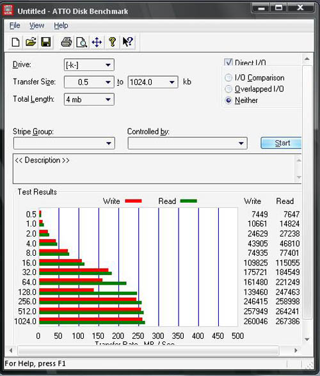Click read value 221249
The image size is (320, 376).
click(287, 282)
